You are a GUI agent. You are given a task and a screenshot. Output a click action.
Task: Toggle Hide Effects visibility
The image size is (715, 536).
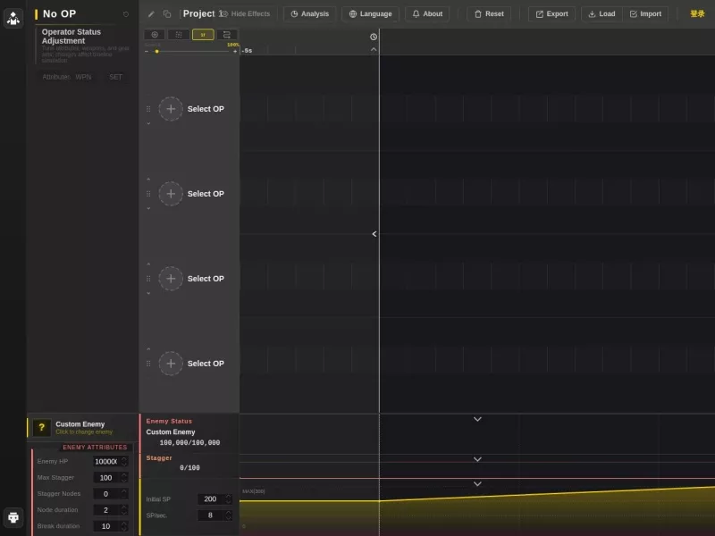tap(245, 13)
